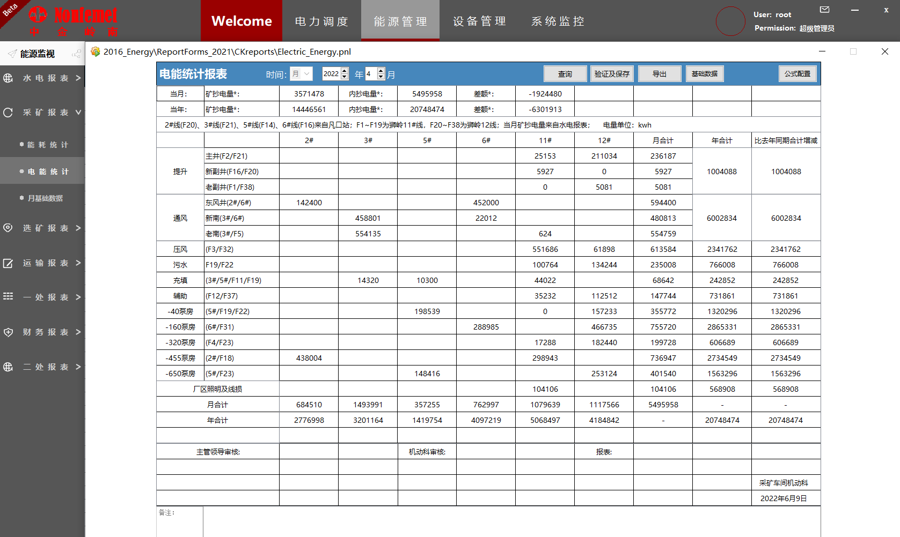Click the list icon beside 一处报表
The image size is (900, 537).
[x=8, y=296]
